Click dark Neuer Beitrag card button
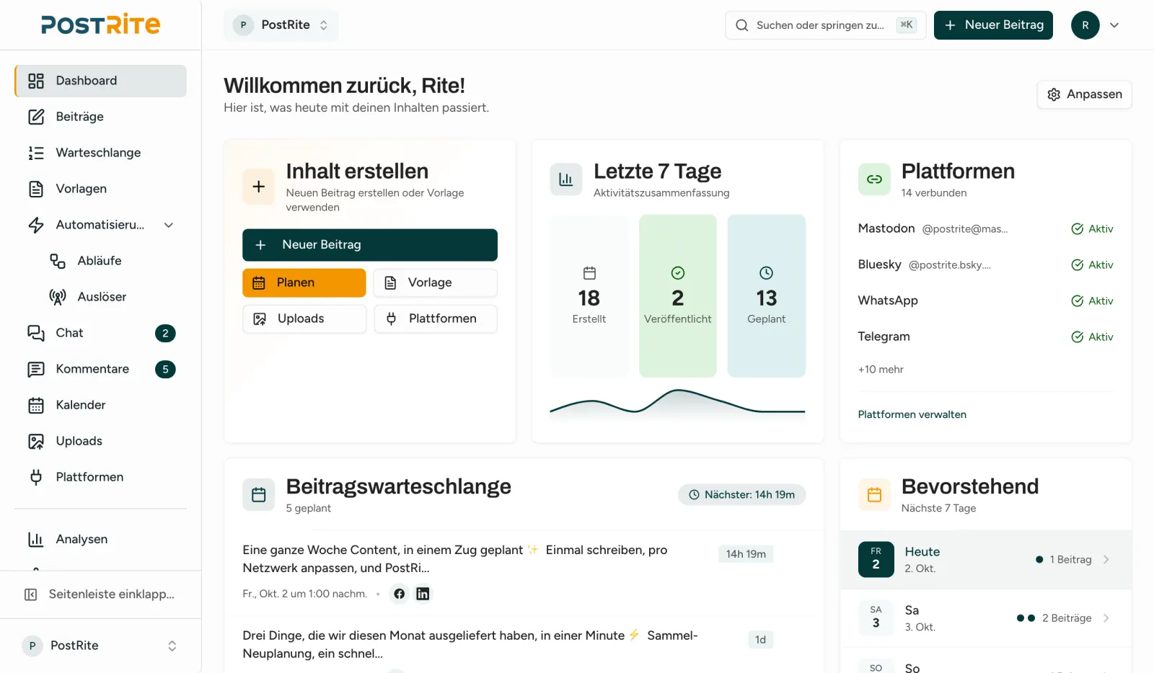Viewport: 1154px width, 673px height. point(370,245)
